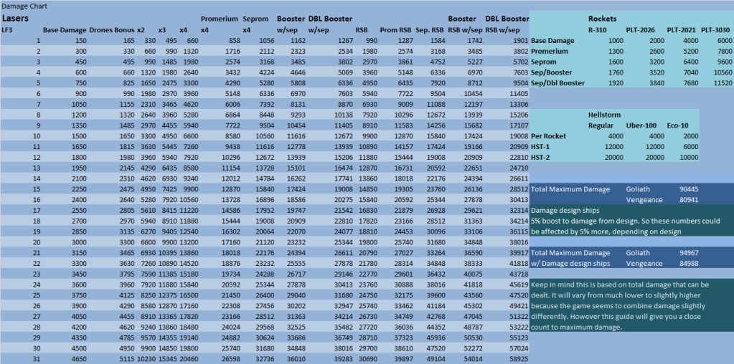Click LF3 row number 15 cell
Screen dimensions: 734x364
point(37,188)
